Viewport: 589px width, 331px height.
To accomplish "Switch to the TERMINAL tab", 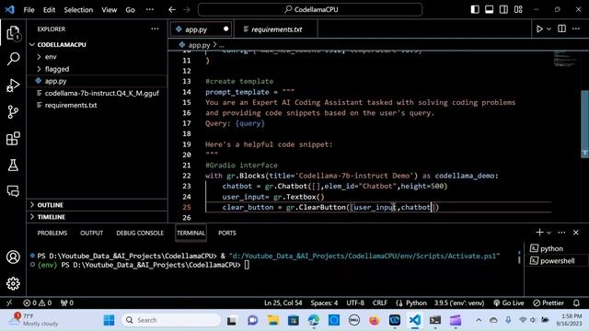I will pyautogui.click(x=191, y=233).
